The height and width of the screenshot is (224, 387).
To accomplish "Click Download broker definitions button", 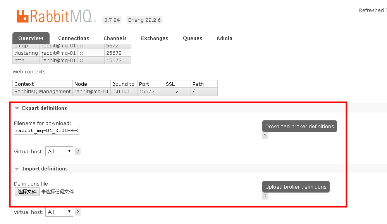I will click(299, 126).
